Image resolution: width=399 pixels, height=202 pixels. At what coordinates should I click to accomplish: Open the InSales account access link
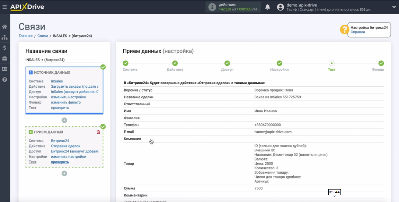(74, 92)
